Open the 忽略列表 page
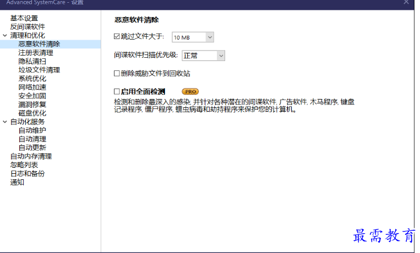420x253 pixels. (x=24, y=165)
